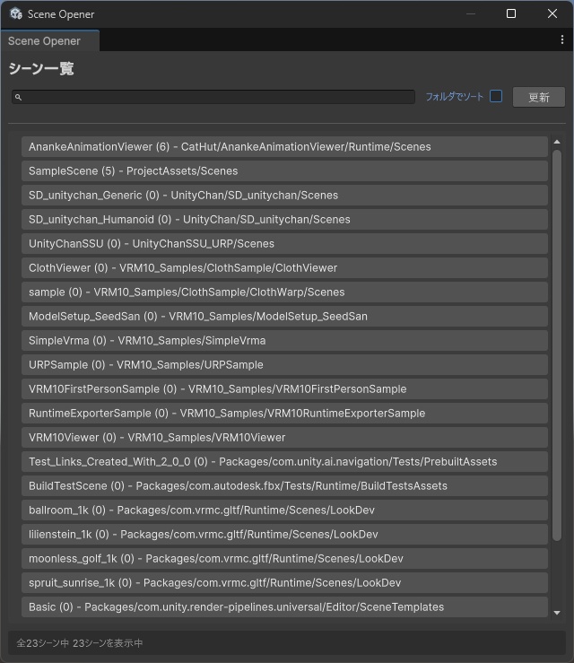Viewport: 574px width, 663px height.
Task: Open the ModelSetup_SeedSan scene
Action: pyautogui.click(x=284, y=317)
